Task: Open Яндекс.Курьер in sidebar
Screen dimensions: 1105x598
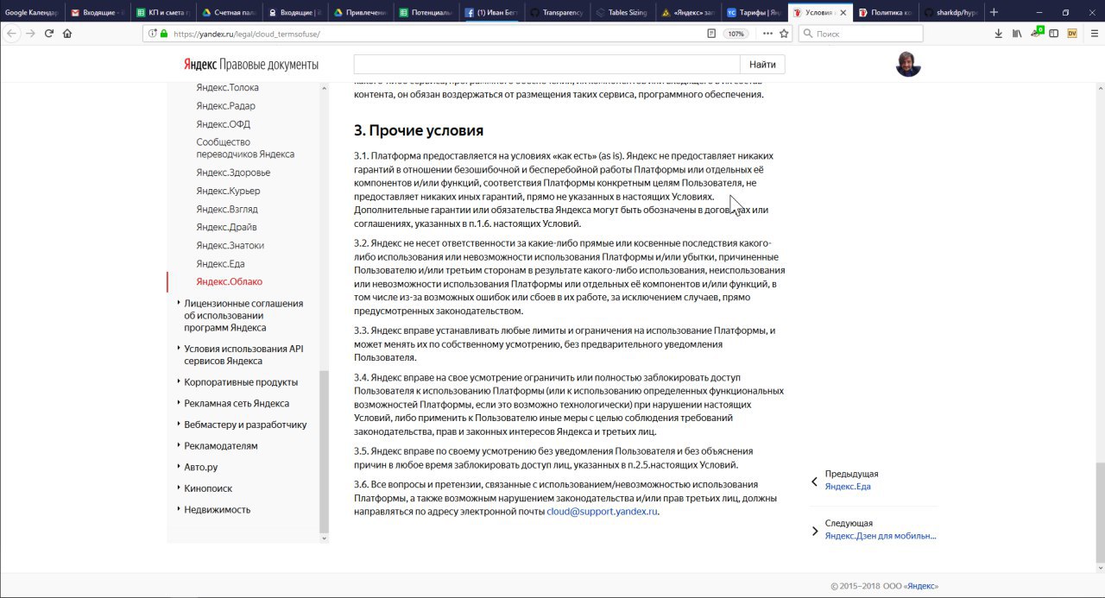Action: (x=228, y=191)
